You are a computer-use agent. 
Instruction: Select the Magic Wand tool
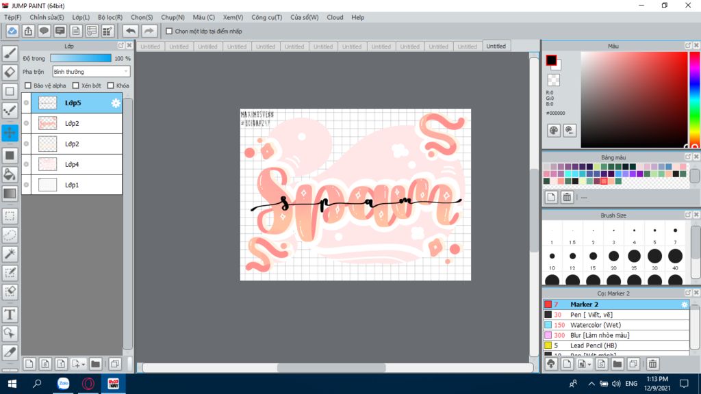tap(10, 254)
